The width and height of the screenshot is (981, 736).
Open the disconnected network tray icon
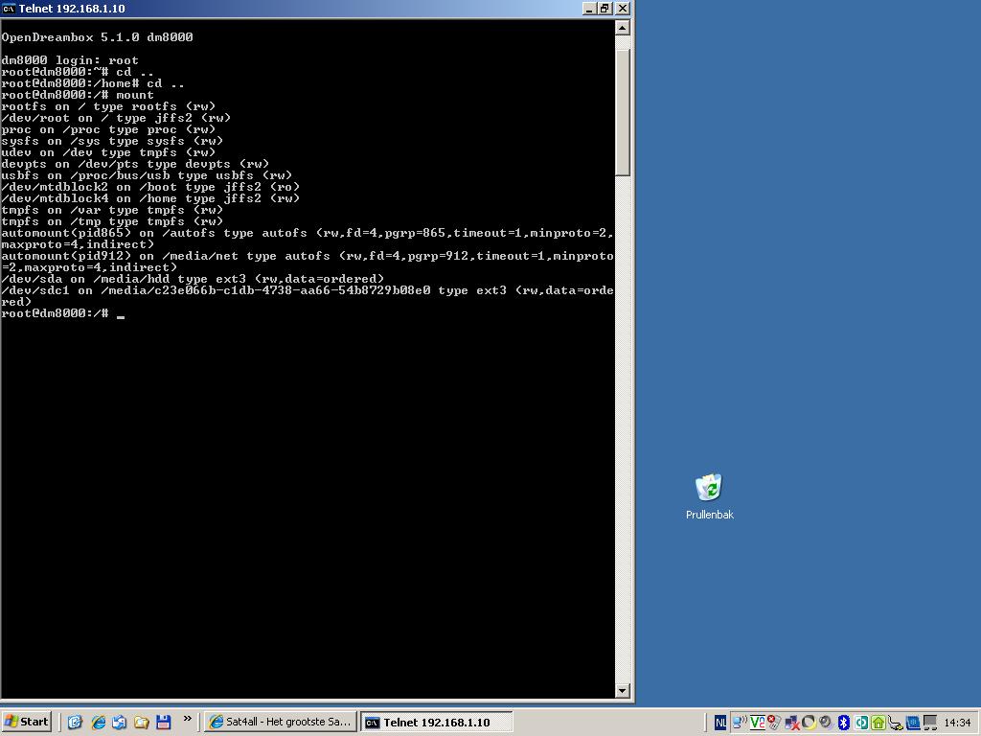(x=792, y=723)
